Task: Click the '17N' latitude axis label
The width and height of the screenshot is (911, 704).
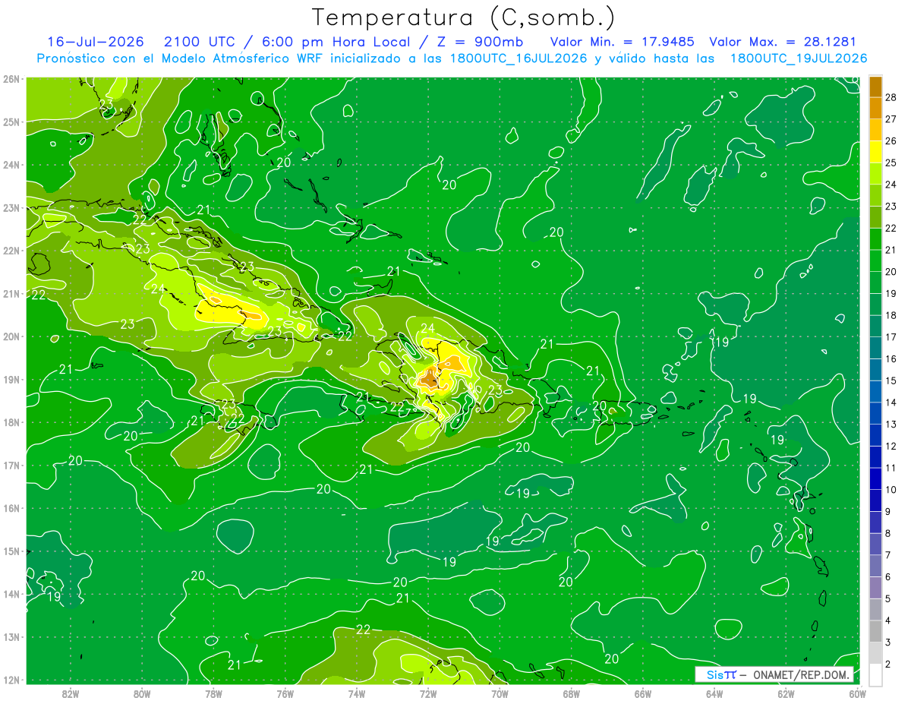Action: point(11,465)
